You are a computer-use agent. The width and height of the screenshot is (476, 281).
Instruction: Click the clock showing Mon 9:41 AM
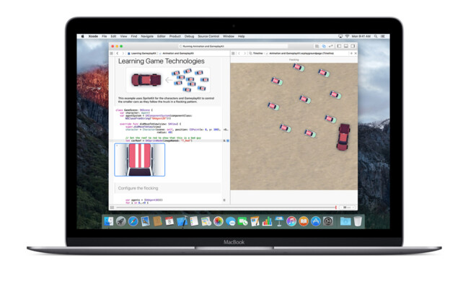(x=361, y=36)
